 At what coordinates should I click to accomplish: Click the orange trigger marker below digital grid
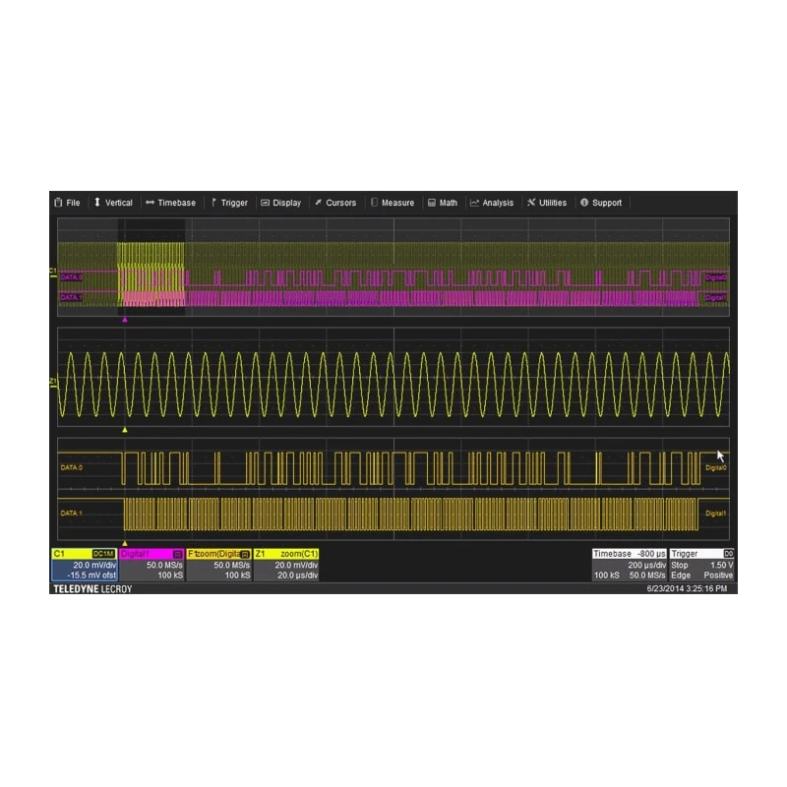125,544
